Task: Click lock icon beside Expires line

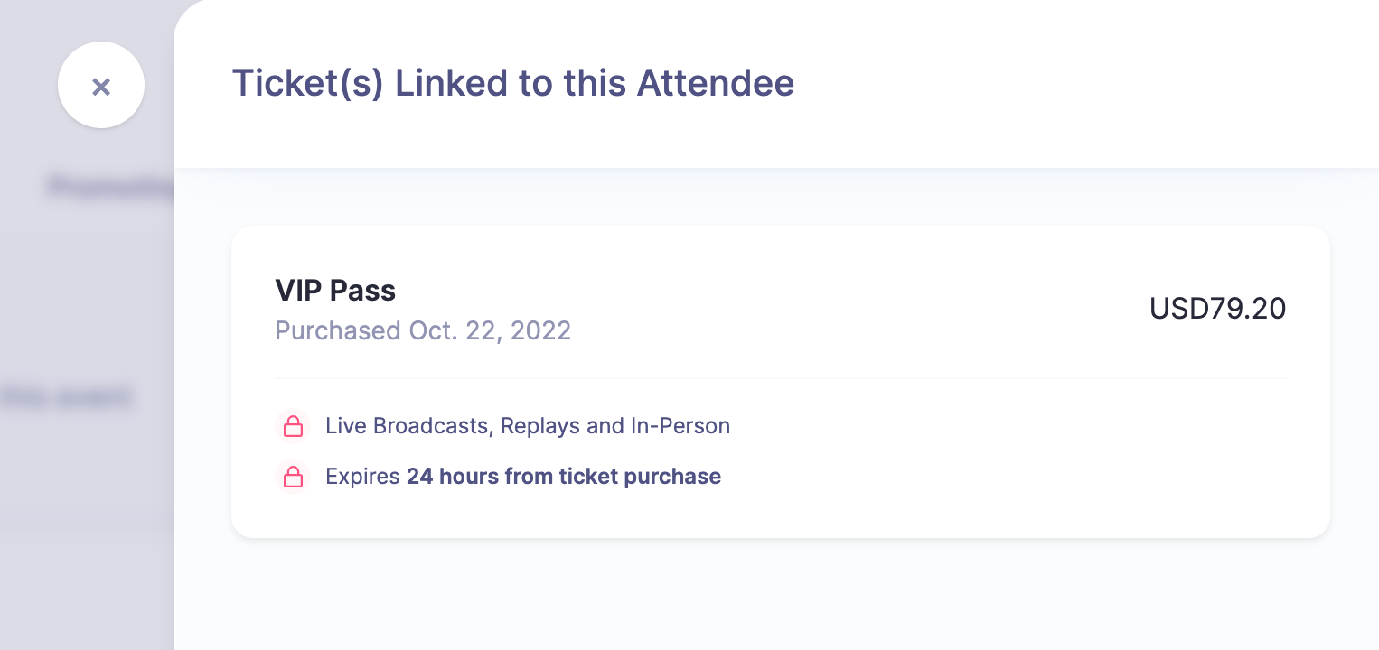Action: [x=293, y=477]
